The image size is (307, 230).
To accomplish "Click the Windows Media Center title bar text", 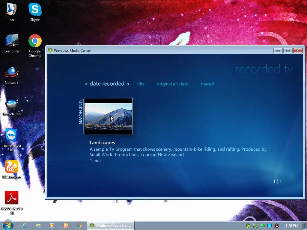I will pyautogui.click(x=72, y=50).
